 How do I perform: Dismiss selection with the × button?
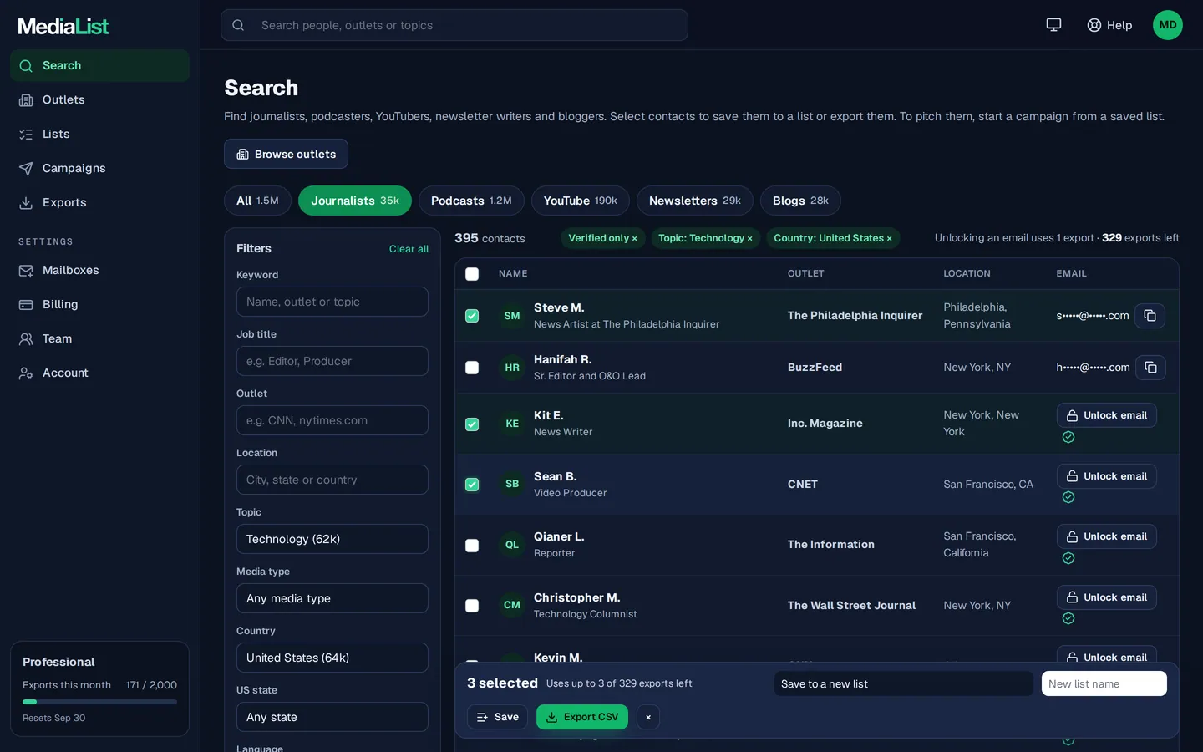648,717
